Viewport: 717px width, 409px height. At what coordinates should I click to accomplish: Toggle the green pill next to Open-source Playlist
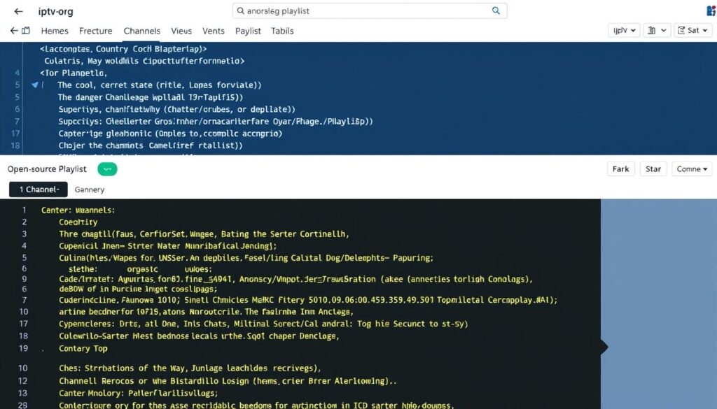[x=107, y=169]
